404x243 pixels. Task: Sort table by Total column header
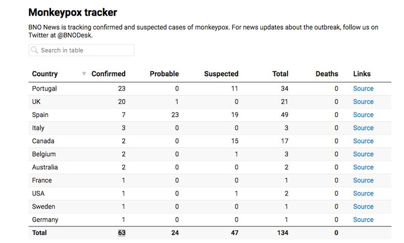click(280, 74)
